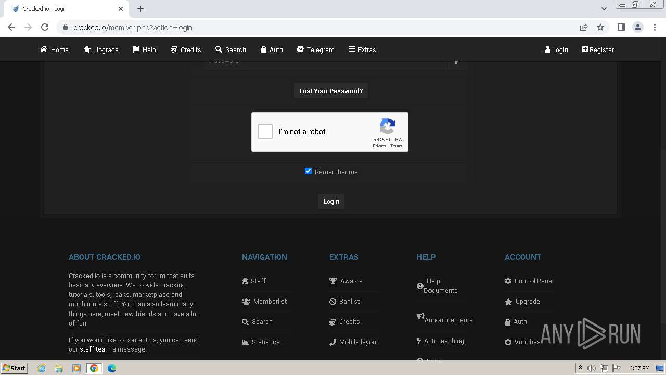Viewport: 666px width, 375px height.
Task: Tick the I'm not a robot checkbox
Action: pyautogui.click(x=265, y=131)
